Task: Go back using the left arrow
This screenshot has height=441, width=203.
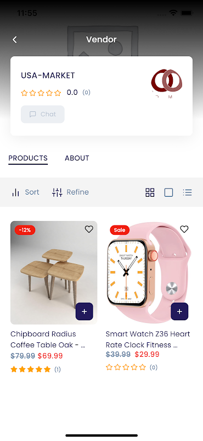Action: pyautogui.click(x=15, y=40)
